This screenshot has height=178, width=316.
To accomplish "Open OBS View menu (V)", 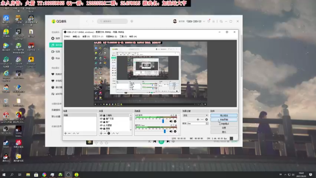I will (86, 36).
